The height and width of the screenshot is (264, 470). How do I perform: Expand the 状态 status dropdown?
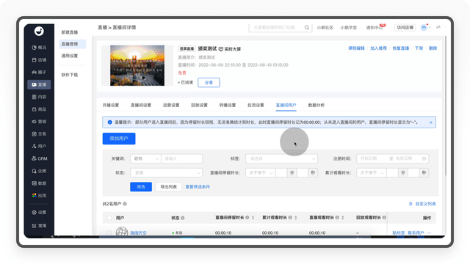[x=167, y=173]
